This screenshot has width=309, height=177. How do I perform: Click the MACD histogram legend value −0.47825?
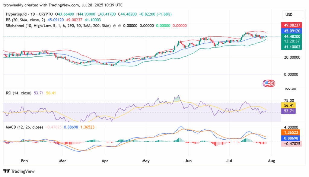[x=53, y=127]
